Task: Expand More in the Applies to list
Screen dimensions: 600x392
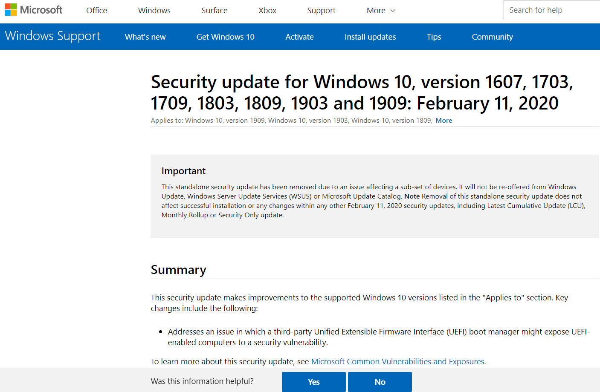Action: coord(444,121)
